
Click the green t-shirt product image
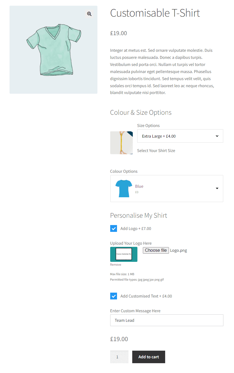(54, 50)
